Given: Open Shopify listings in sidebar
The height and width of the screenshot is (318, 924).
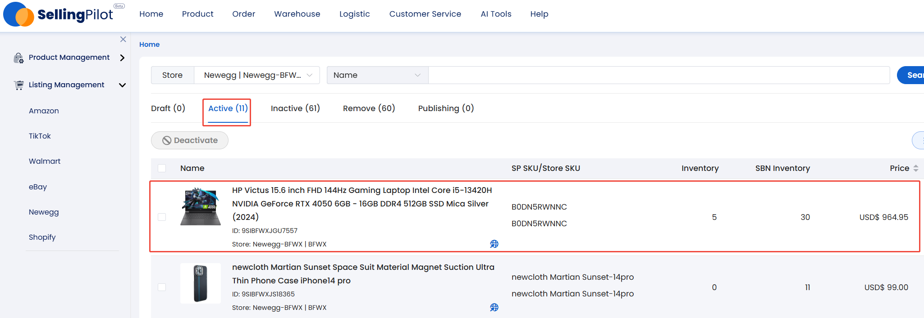Looking at the screenshot, I should point(42,237).
